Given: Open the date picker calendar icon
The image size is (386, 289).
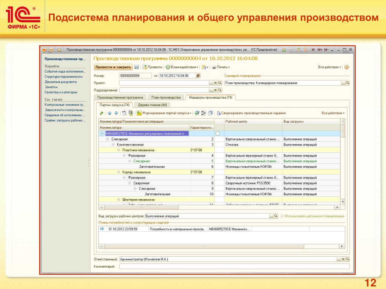Looking at the screenshot, I should 198,76.
